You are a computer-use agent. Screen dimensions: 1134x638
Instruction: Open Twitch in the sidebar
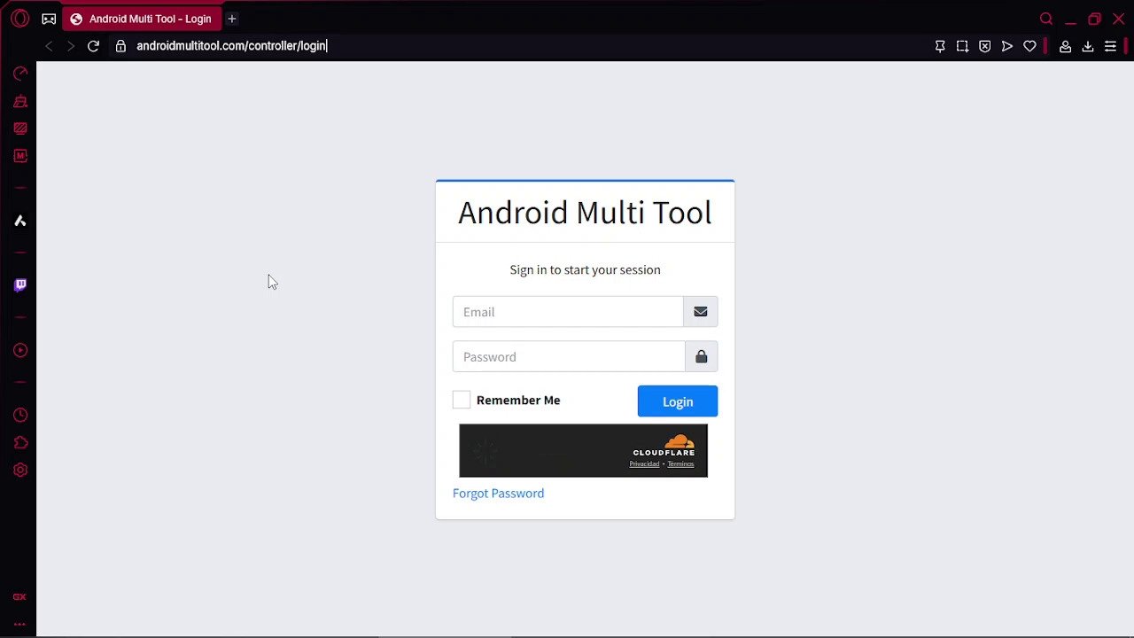tap(19, 284)
